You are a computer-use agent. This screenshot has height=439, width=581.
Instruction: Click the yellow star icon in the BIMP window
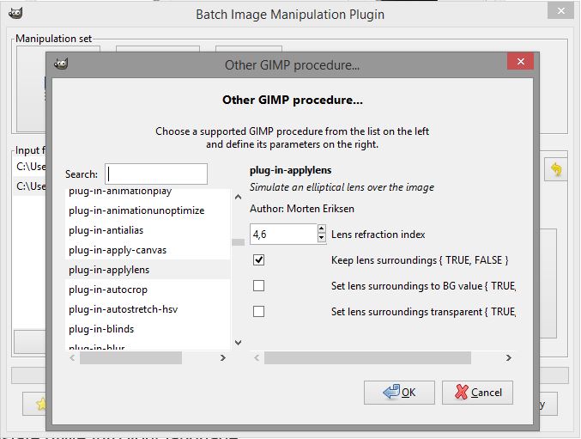(x=41, y=404)
